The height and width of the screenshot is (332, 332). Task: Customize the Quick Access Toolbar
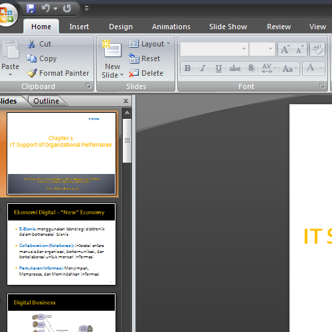(x=86, y=9)
